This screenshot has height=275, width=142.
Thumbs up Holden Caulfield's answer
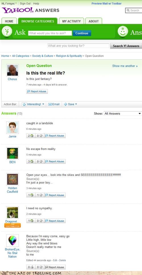tap(31, 195)
